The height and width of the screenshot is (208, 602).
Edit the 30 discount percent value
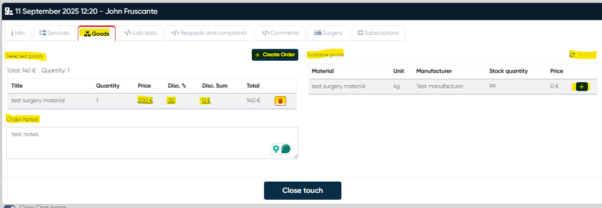[x=171, y=100]
